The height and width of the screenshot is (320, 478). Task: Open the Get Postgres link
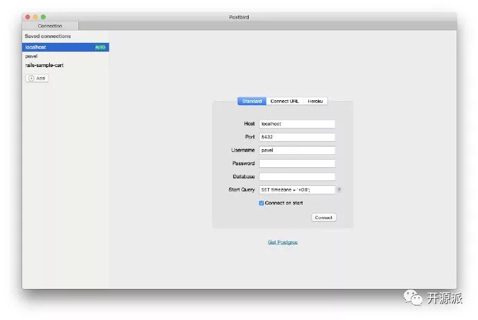[x=283, y=242]
